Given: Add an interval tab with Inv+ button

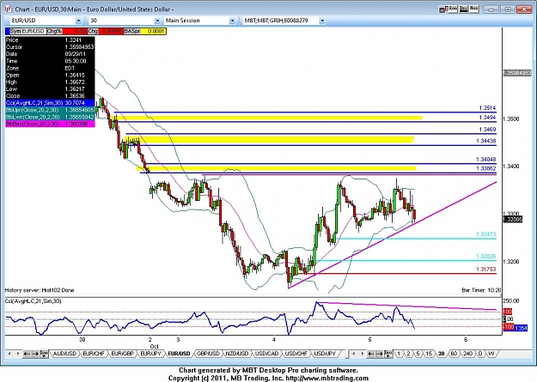Looking at the screenshot, I should 388,354.
